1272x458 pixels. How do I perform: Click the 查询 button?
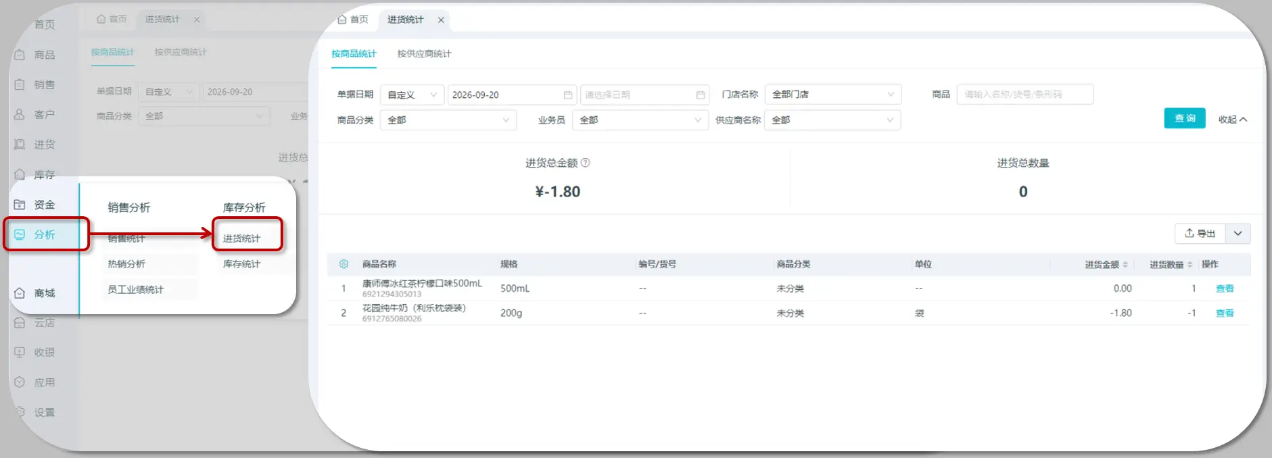(1185, 118)
